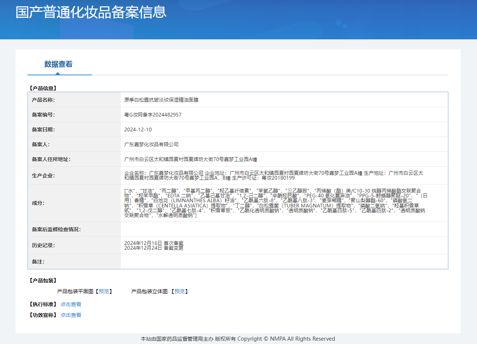
Task: Click the 【产品包装】 section heading
Action: click(43, 281)
